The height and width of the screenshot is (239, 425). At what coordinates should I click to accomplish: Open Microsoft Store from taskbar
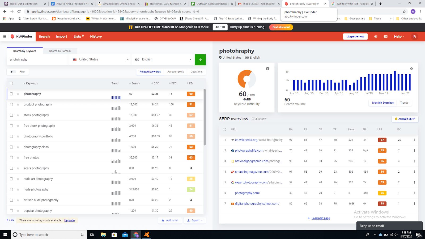coord(114,234)
